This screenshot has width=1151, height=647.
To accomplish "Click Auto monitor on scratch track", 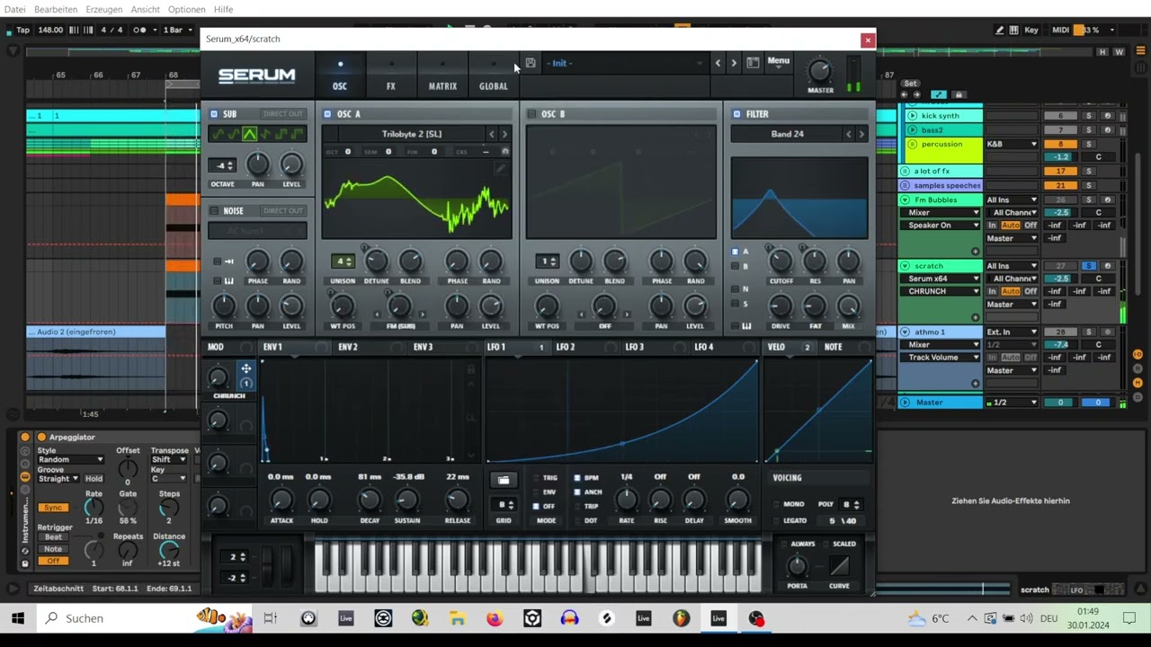I will (x=1011, y=291).
